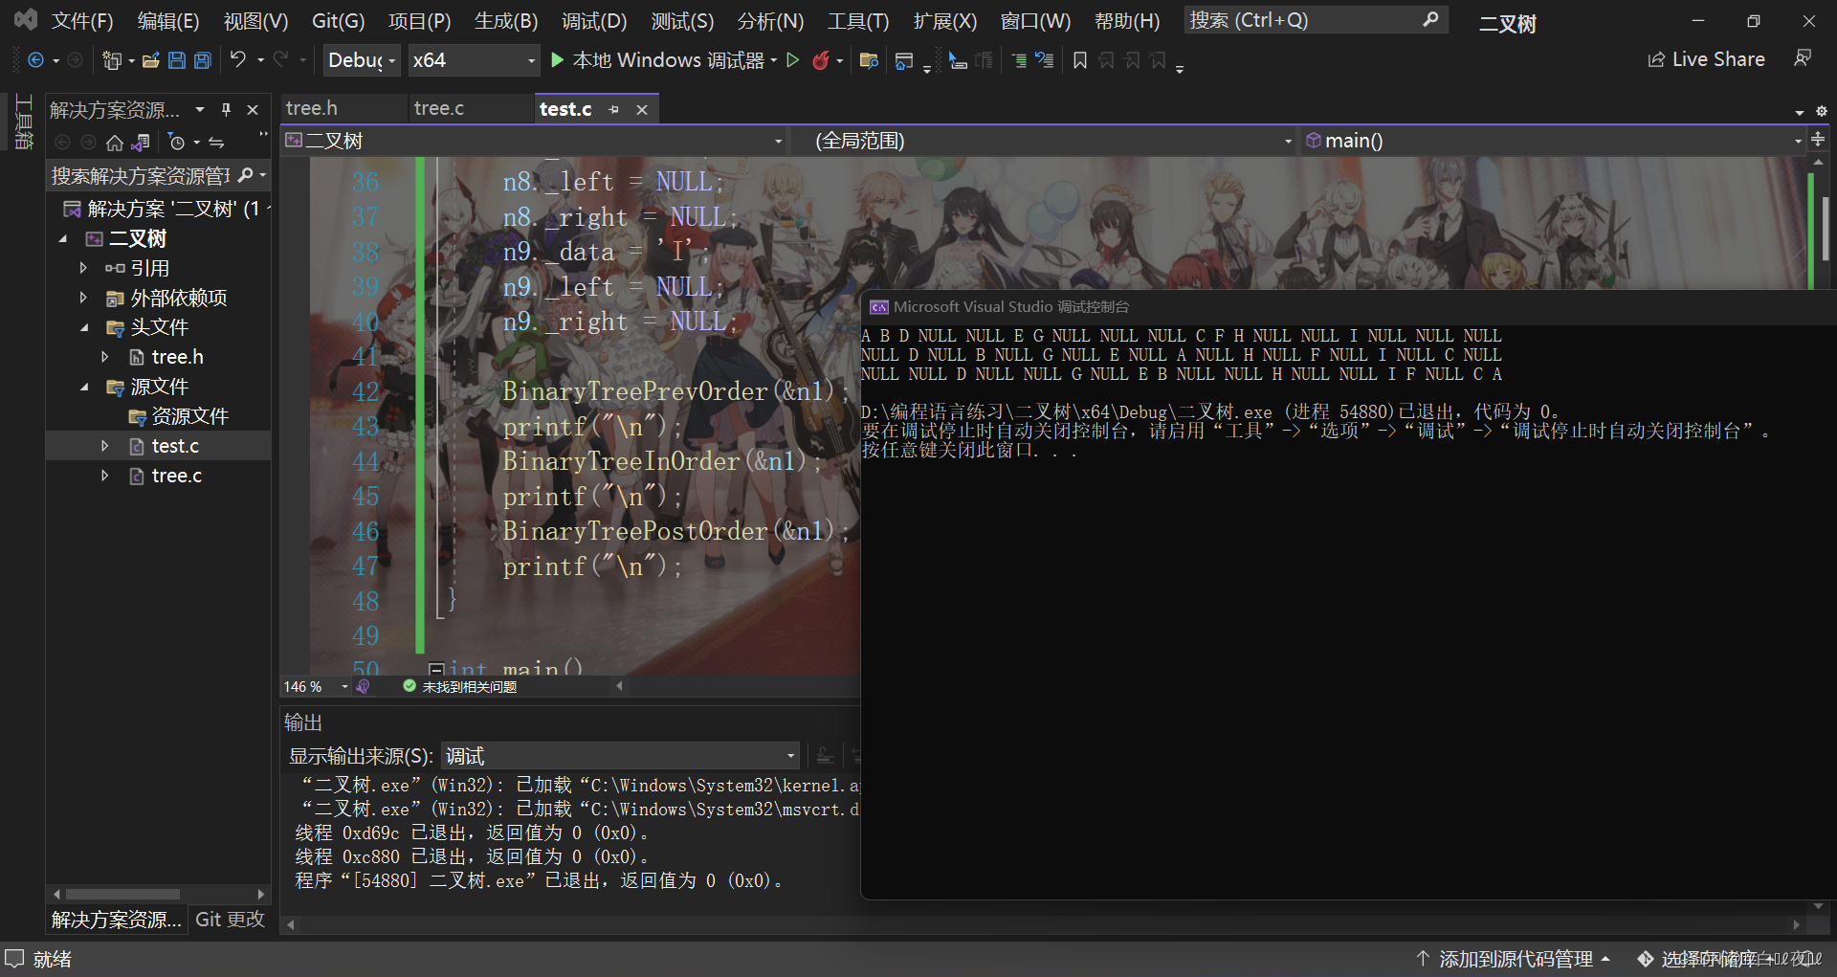Expand the test.c tree node
This screenshot has width=1837, height=977.
pos(105,446)
